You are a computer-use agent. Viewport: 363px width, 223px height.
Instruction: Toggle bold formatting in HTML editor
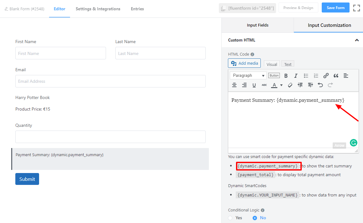point(286,76)
